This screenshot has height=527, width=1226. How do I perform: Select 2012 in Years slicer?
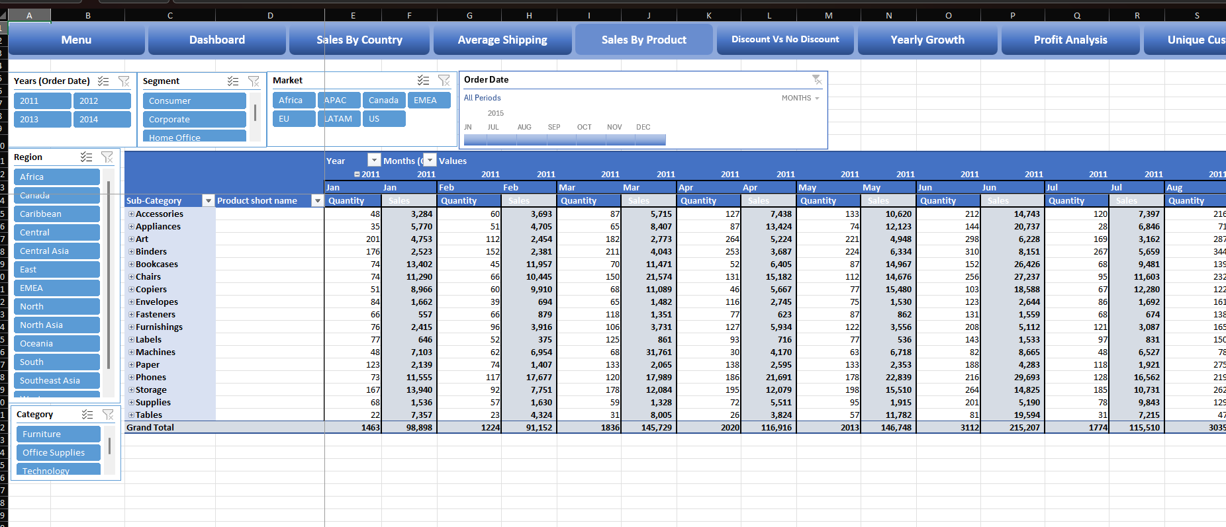click(x=102, y=101)
